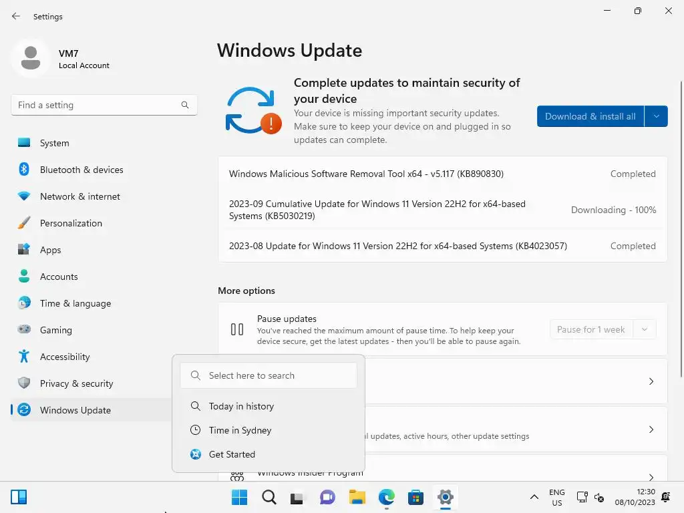Click the KB5030219 Cumulative Update row

point(442,210)
